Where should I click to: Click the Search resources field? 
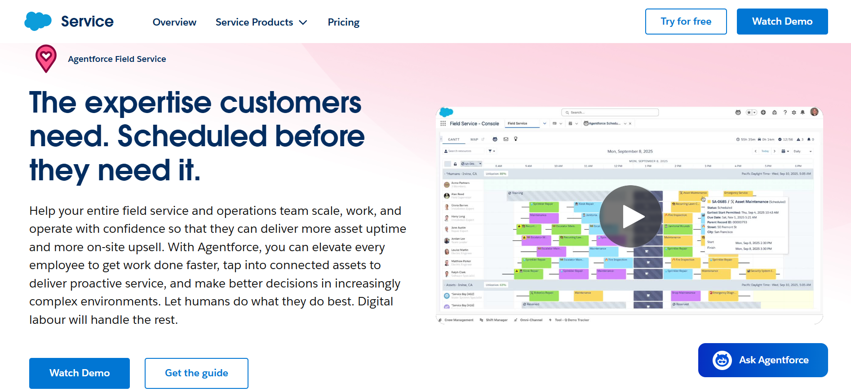tap(463, 151)
